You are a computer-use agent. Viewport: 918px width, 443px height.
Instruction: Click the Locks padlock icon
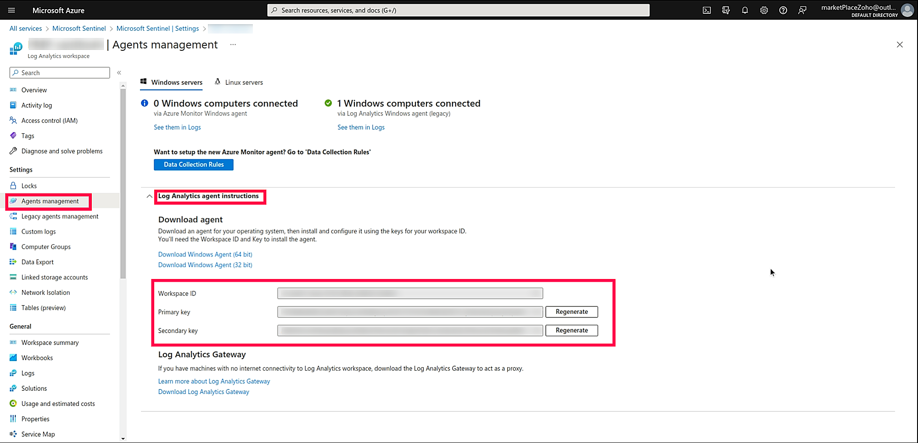[13, 186]
